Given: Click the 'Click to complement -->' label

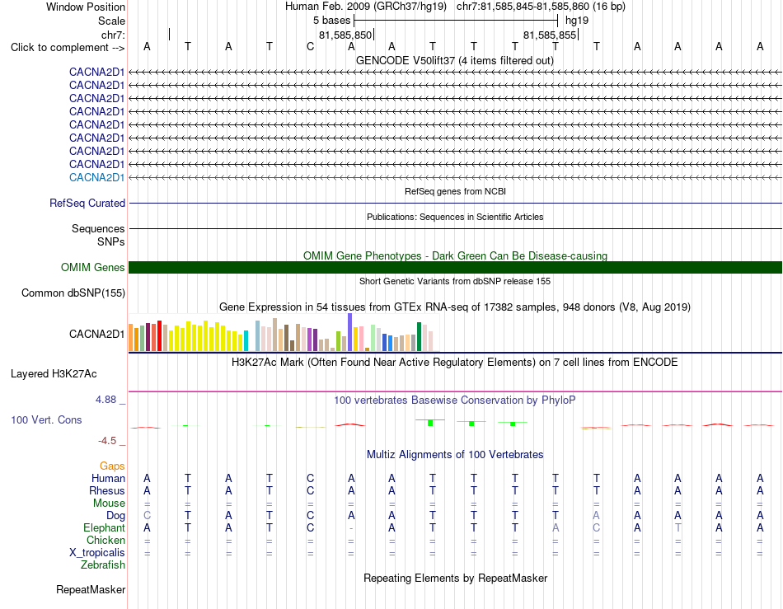Looking at the screenshot, I should pyautogui.click(x=68, y=48).
